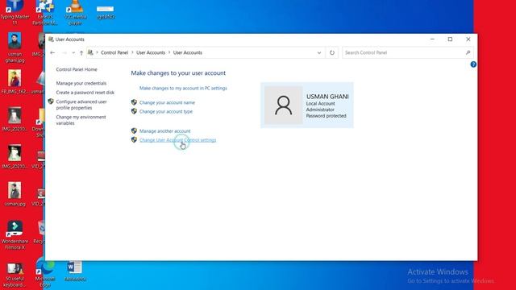
Task: Click the search magnifier icon
Action: 468,52
